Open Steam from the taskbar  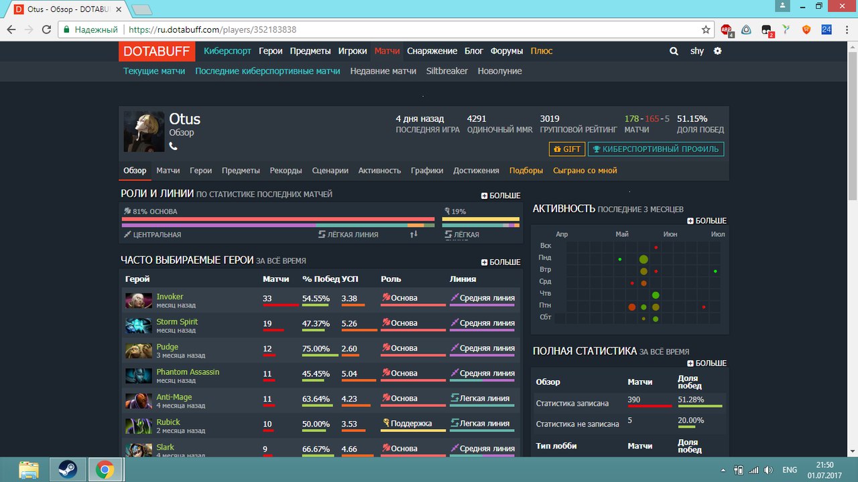coord(66,469)
